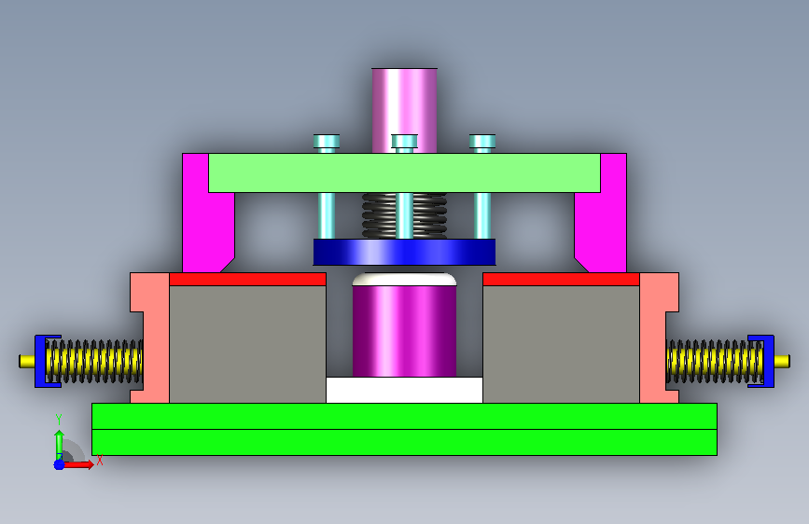The image size is (809, 524).
Task: Click the white domed cap above the punch
Action: pos(405,279)
